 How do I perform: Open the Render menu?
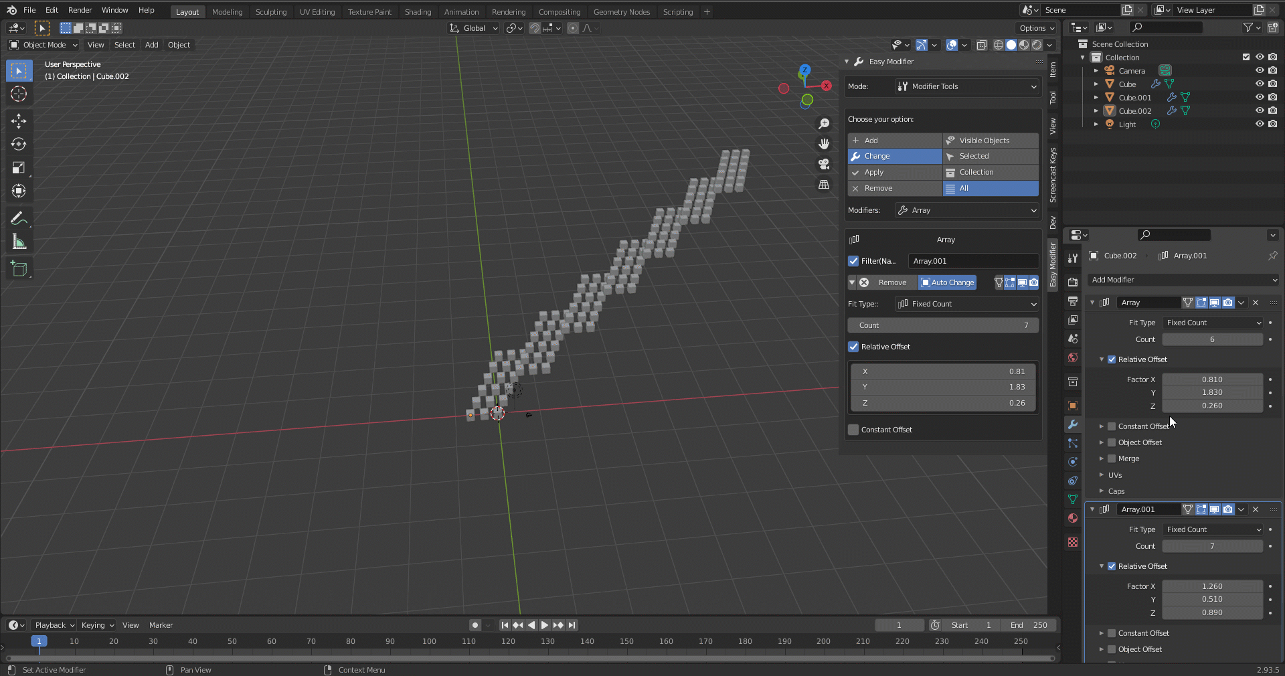click(x=80, y=10)
